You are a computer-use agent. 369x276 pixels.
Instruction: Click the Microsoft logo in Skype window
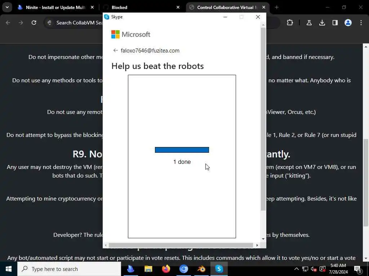tap(130, 34)
